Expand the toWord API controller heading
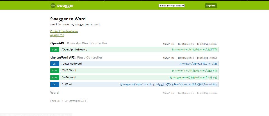Screen dimensions: 269x116 click(76, 57)
